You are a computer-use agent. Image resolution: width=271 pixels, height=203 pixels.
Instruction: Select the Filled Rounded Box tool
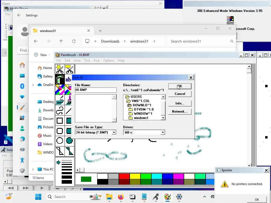68,131
